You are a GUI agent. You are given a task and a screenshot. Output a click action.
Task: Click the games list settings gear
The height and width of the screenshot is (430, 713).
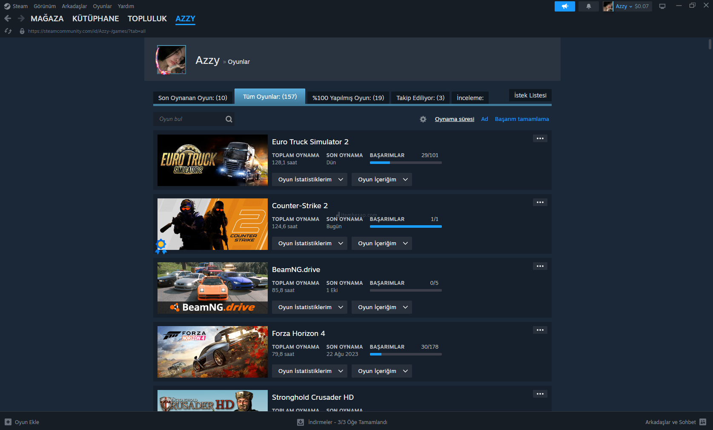click(423, 119)
